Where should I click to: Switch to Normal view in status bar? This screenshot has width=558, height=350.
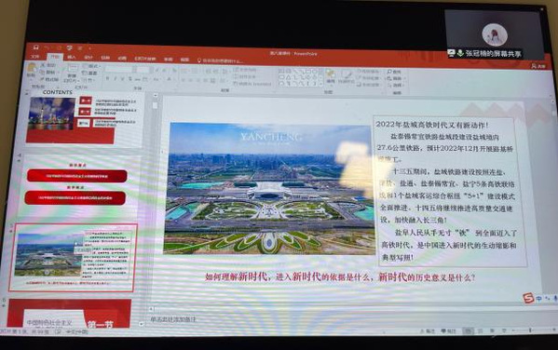pyautogui.click(x=469, y=331)
